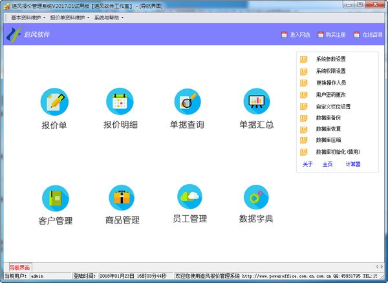The height and width of the screenshot is (283, 388).
Task: Open the 数据字典 icon
Action: click(x=256, y=197)
